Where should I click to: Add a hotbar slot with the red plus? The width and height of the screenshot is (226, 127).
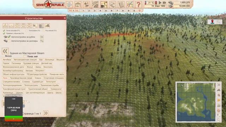tap(139, 11)
